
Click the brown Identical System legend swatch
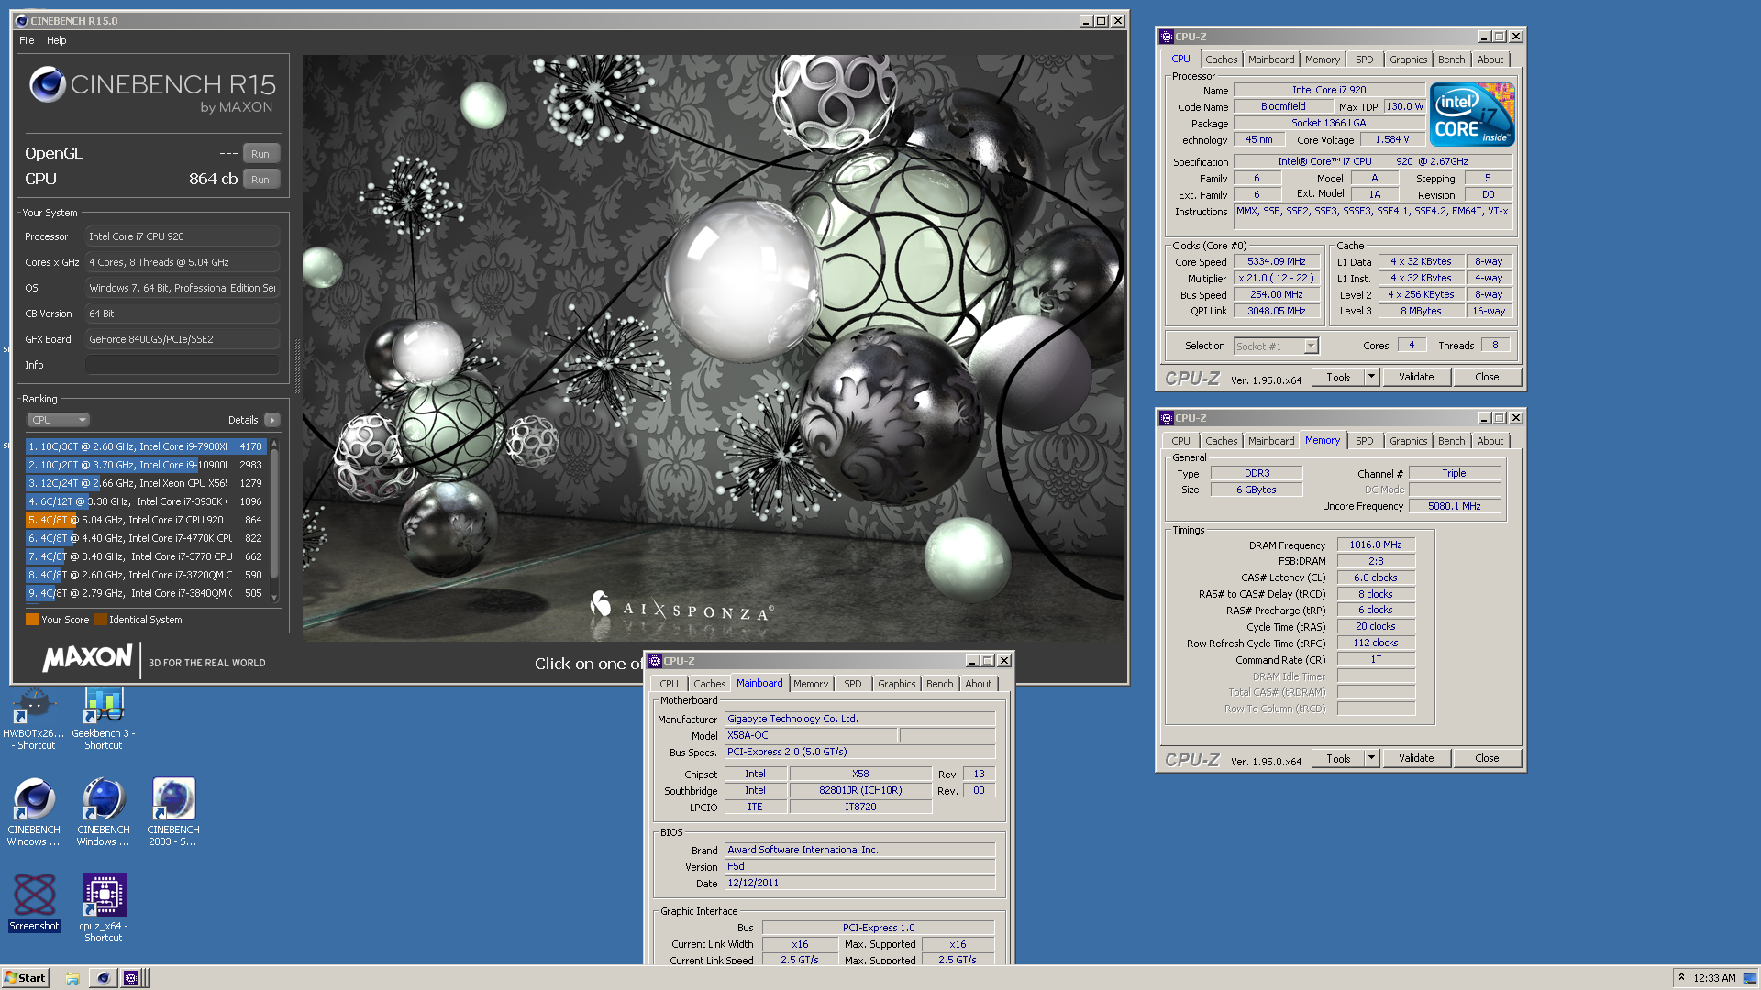[x=100, y=620]
